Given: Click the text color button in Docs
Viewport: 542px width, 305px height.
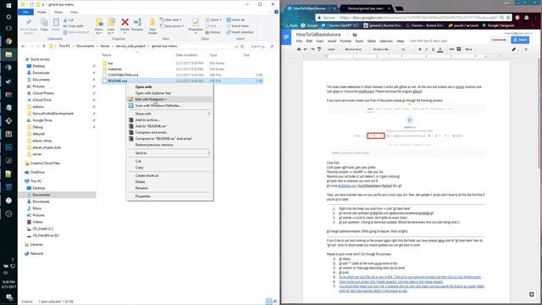Looking at the screenshot, I should click(x=440, y=49).
